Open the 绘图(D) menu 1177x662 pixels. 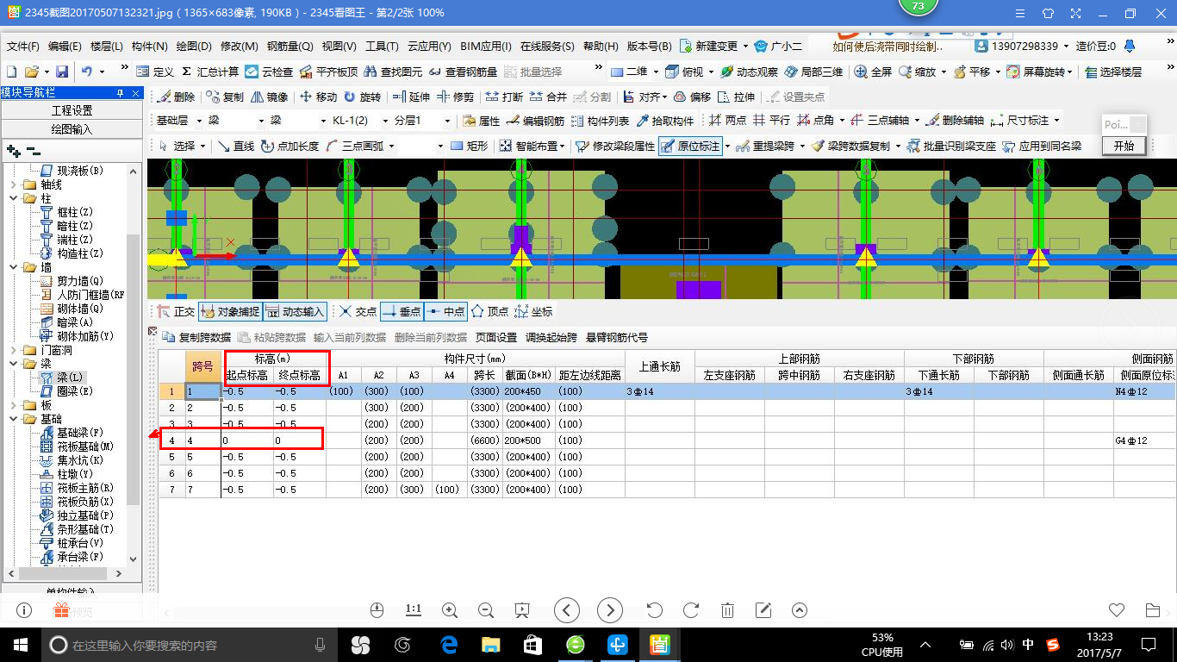click(194, 47)
